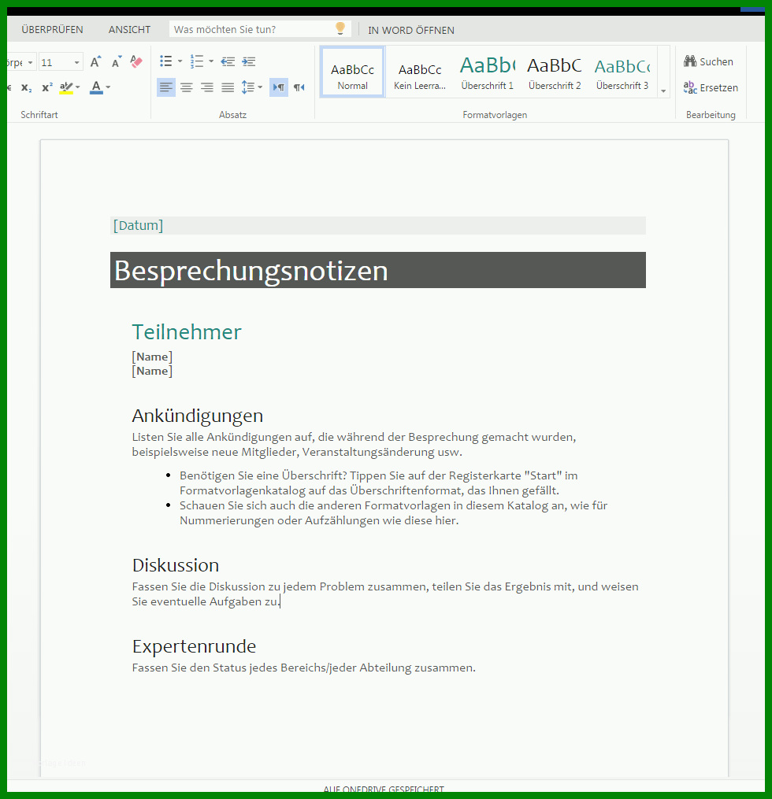Screen dimensions: 772x799
Task: Click the paragraph starting 'Listen Sie alle Ankündigungen'
Action: (x=354, y=444)
